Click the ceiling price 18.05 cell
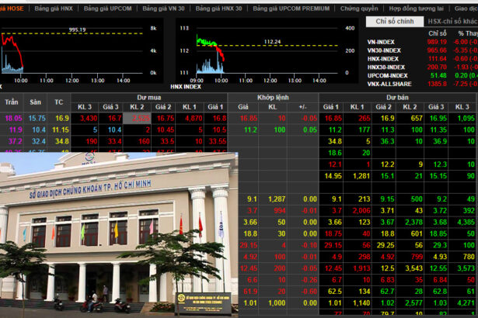The width and height of the screenshot is (478, 318). click(12, 119)
